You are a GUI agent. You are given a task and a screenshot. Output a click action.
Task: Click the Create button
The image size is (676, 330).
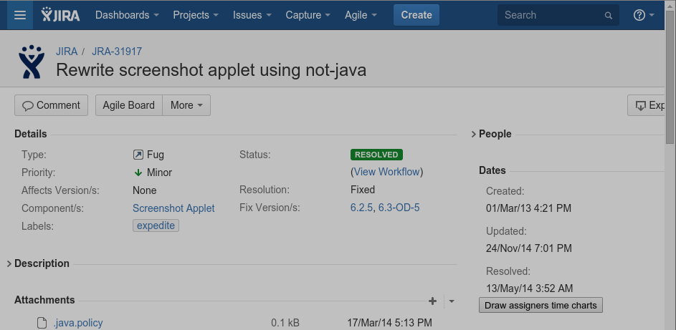[416, 15]
